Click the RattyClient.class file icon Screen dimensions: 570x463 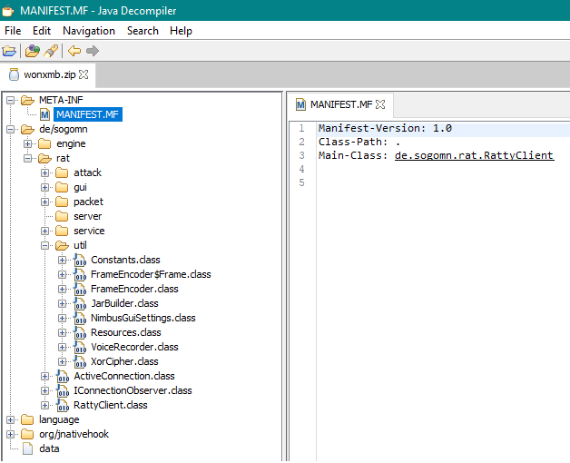(63, 406)
